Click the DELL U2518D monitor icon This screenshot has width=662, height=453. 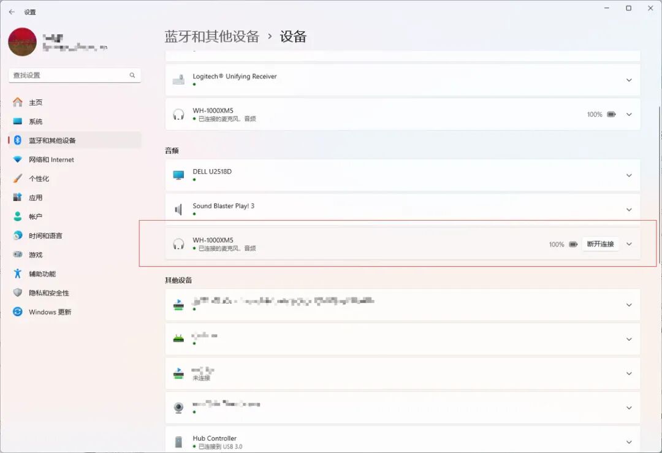tap(178, 175)
